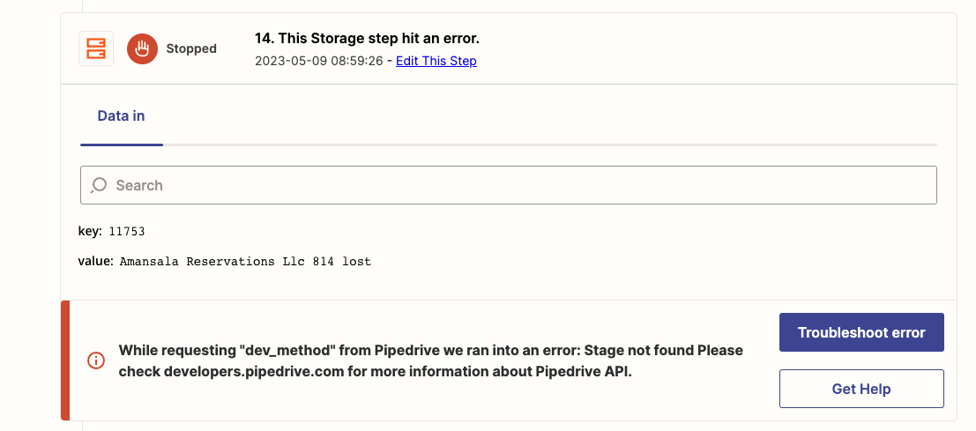
Task: Click the Get Help button
Action: (861, 389)
